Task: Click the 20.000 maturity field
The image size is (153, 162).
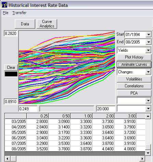Action: [106, 109]
